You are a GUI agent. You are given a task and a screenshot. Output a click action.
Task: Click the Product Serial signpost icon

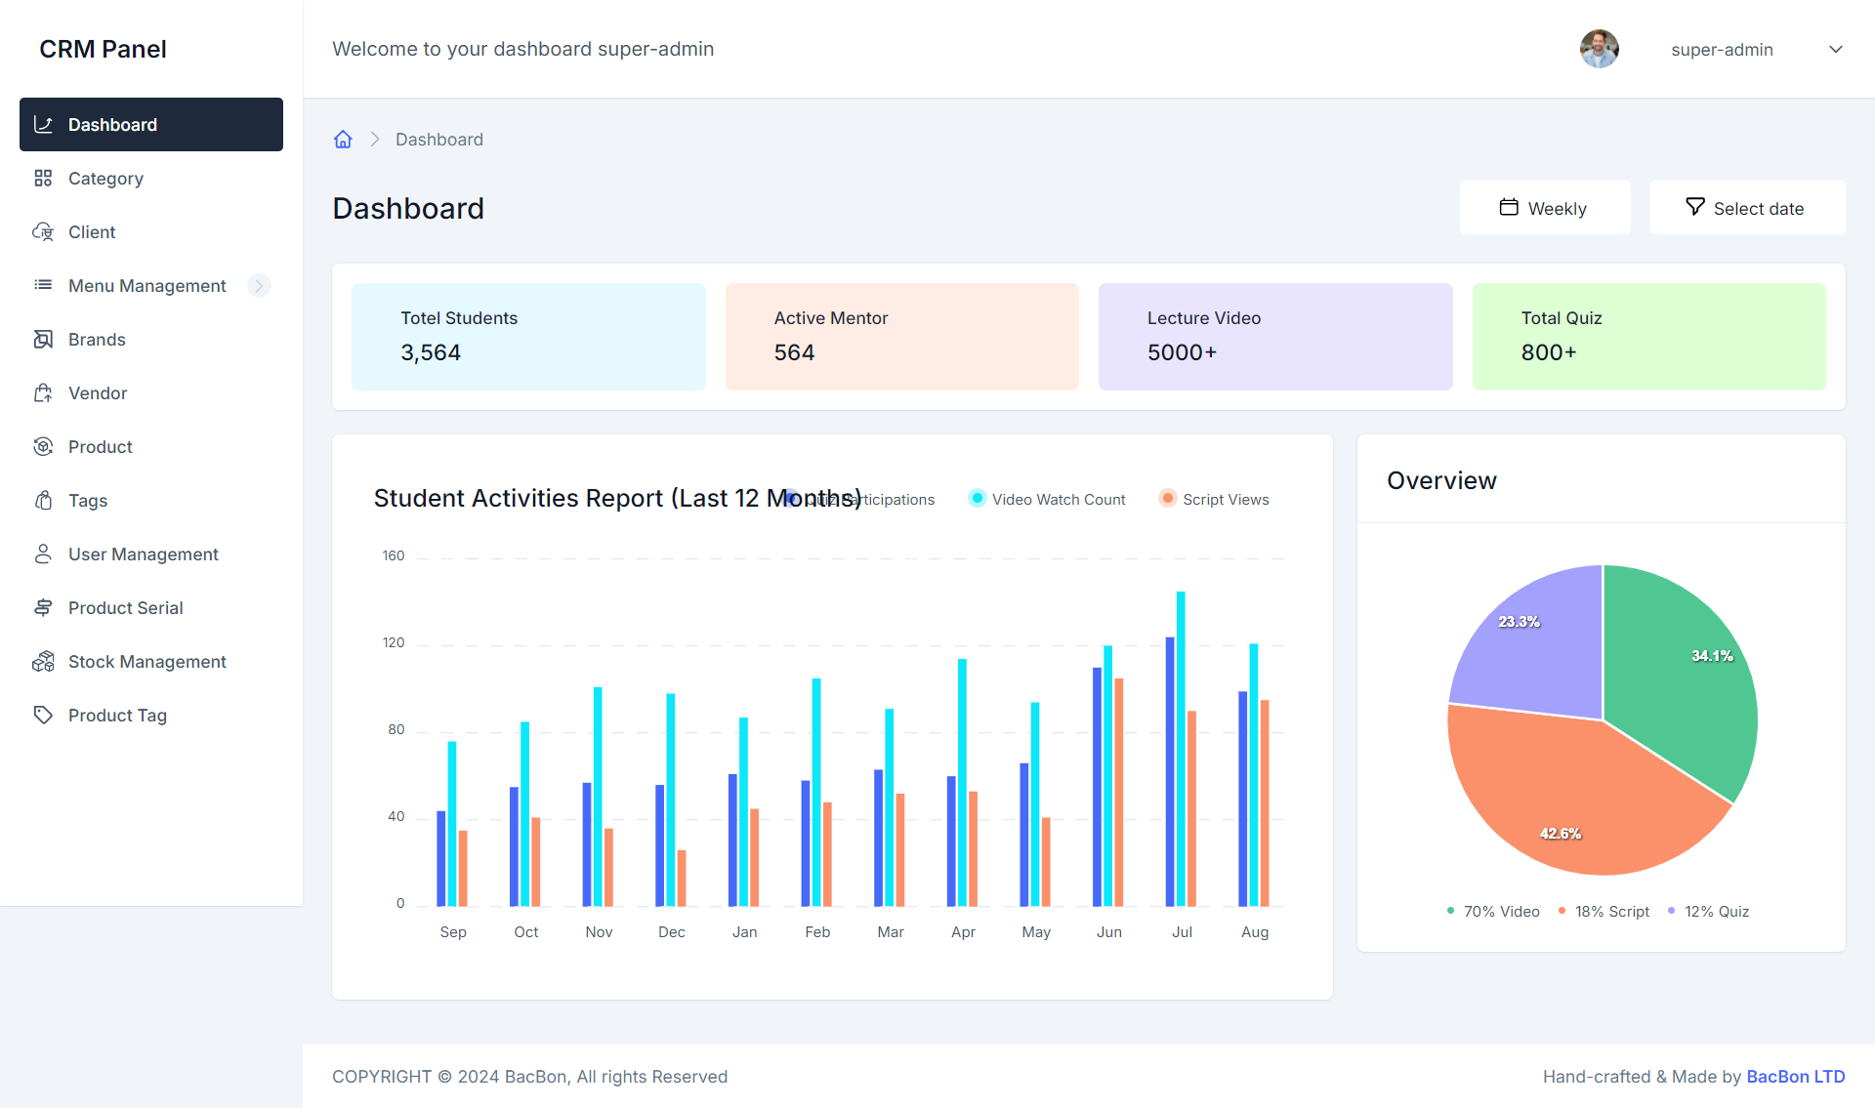(x=43, y=607)
